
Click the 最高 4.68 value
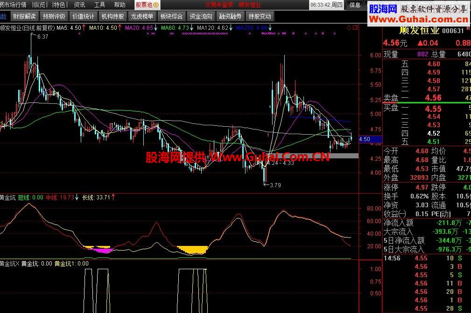coord(422,160)
